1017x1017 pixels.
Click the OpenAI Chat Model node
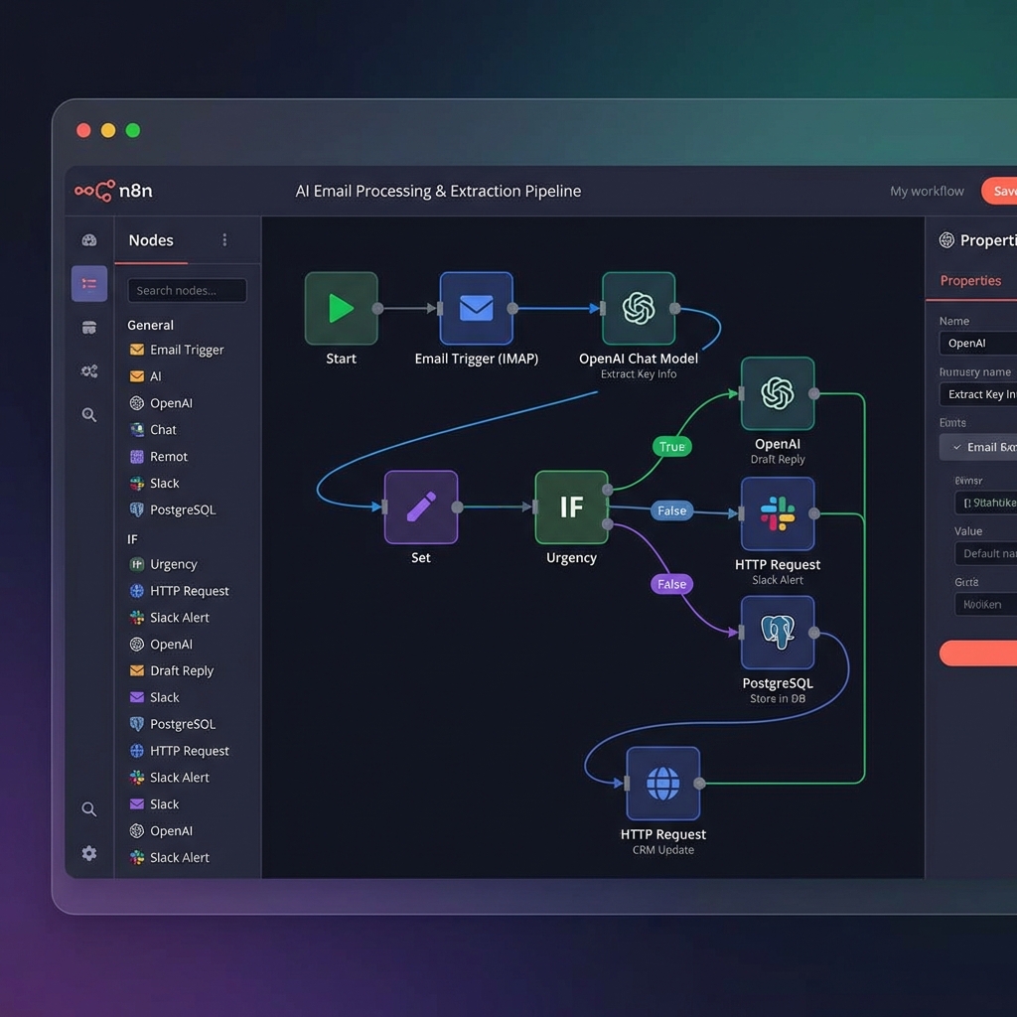[639, 308]
